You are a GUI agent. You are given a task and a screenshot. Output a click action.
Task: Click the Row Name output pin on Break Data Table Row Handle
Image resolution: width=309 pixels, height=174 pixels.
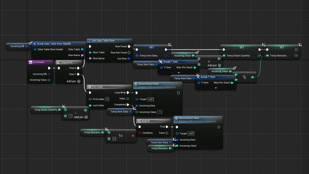pos(82,55)
